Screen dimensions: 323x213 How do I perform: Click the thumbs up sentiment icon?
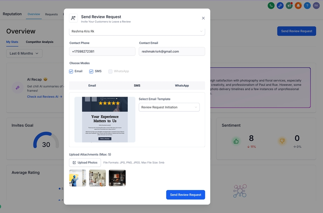click(236, 141)
